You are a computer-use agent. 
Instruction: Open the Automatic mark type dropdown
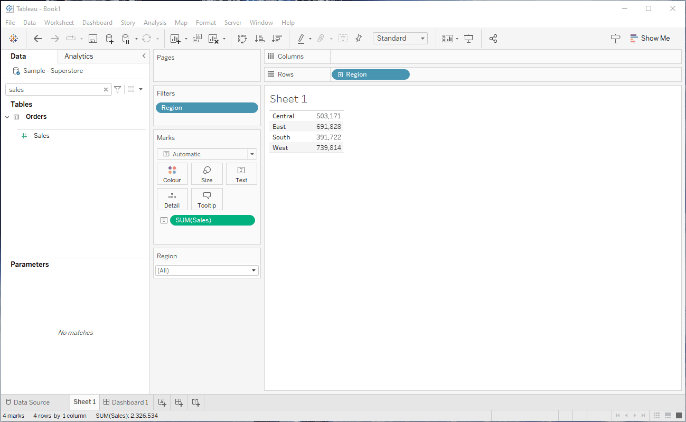click(x=207, y=154)
